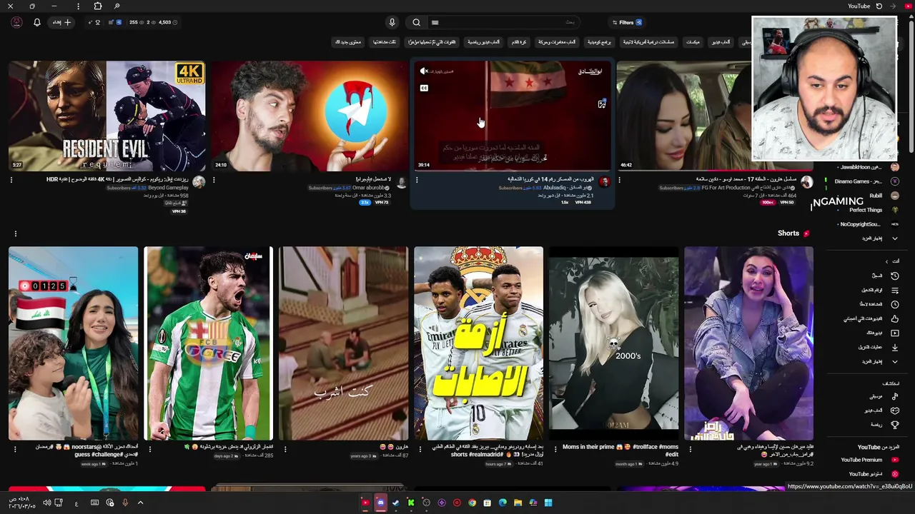Open the FG For Art Production channel avatar
This screenshot has height=514, width=915.
click(807, 182)
